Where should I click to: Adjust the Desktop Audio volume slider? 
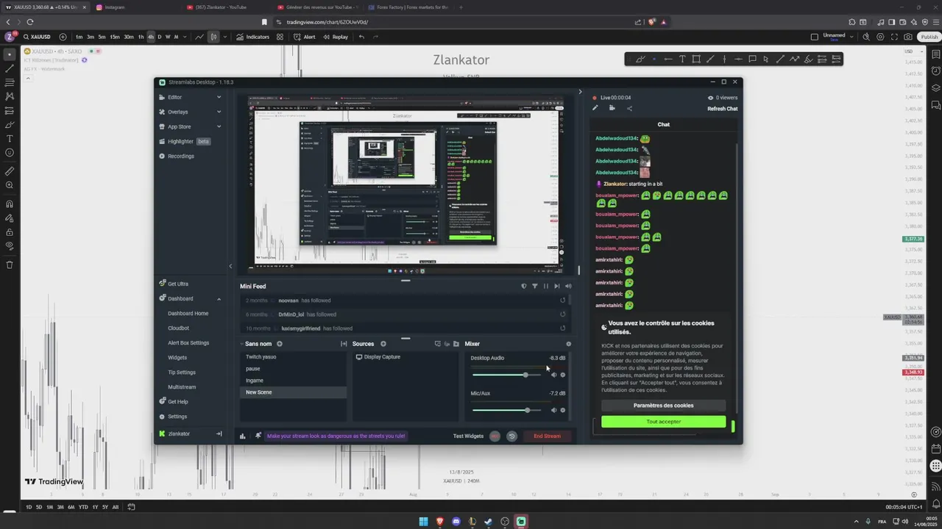[506, 375]
